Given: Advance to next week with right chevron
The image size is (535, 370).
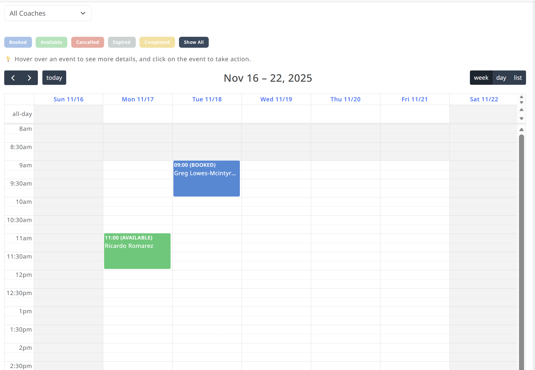Looking at the screenshot, I should click(x=29, y=78).
